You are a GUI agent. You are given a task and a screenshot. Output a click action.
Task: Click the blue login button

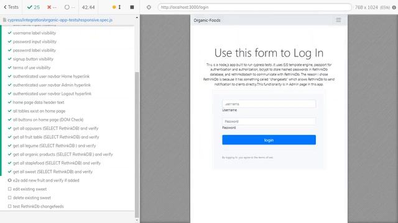coord(269,140)
